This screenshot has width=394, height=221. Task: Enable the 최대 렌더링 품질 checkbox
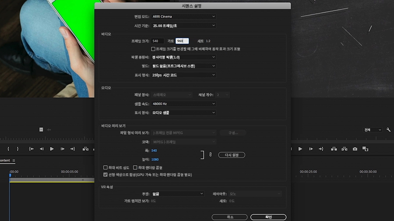[x=135, y=167]
